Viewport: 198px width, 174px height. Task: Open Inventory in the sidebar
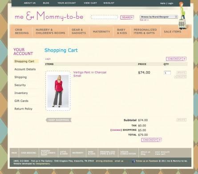pos(21,93)
